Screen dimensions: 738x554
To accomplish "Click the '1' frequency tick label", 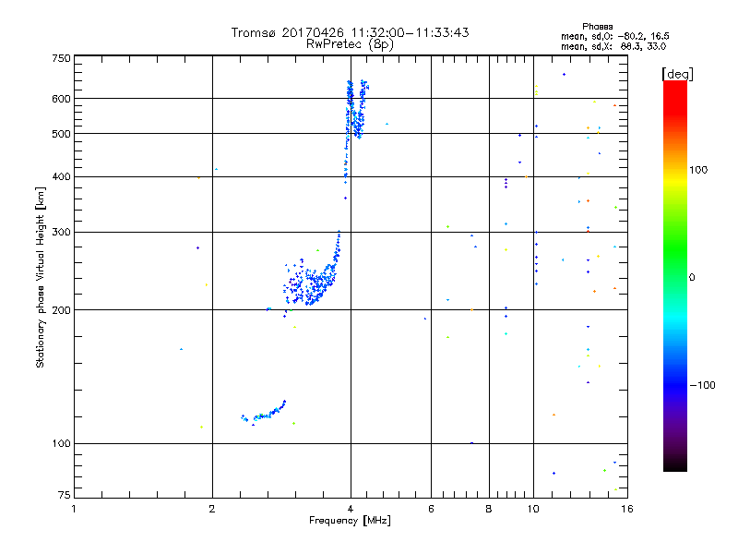I will pyautogui.click(x=74, y=509).
